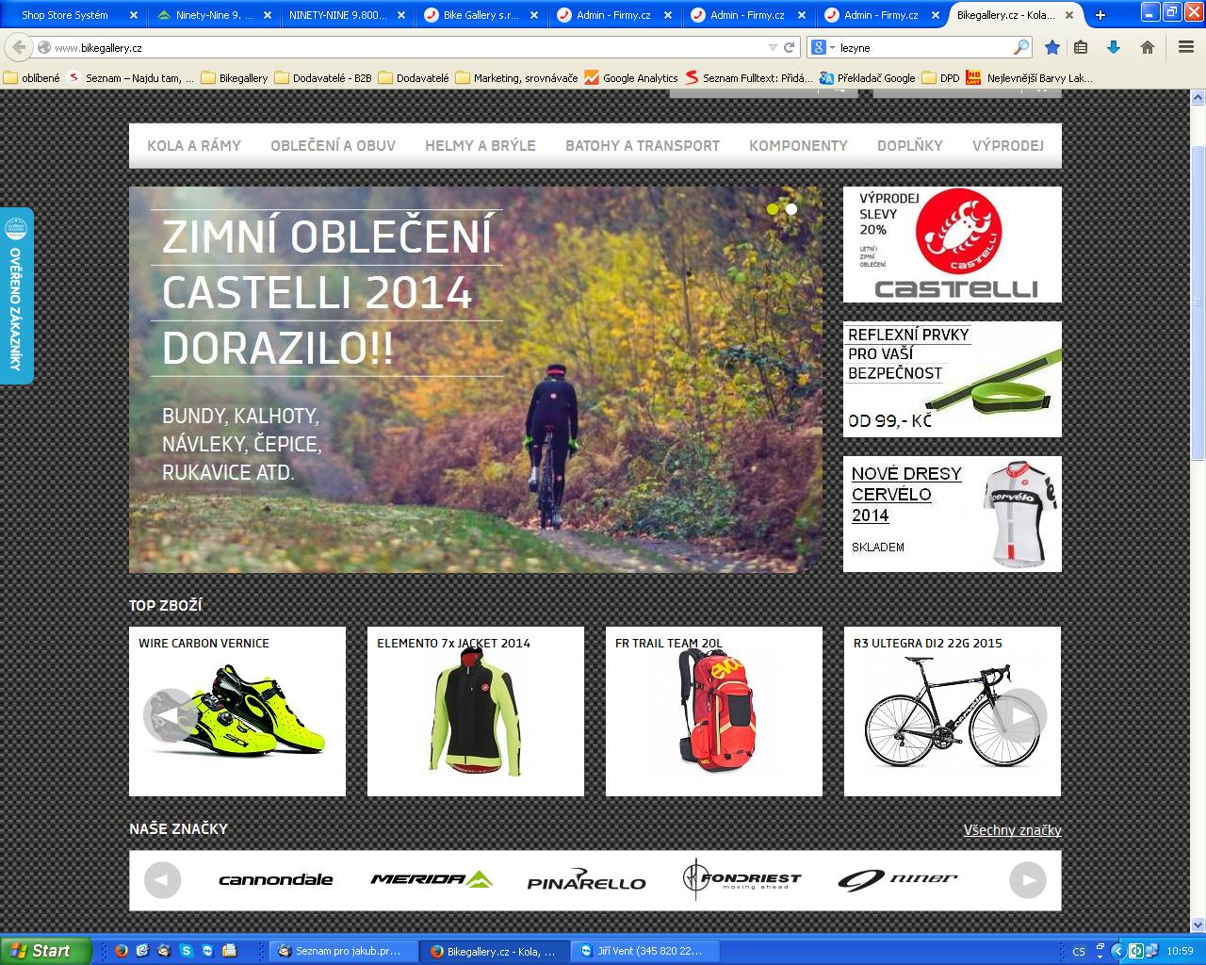Go to the browser home page icon
The height and width of the screenshot is (965, 1206).
tap(1148, 47)
